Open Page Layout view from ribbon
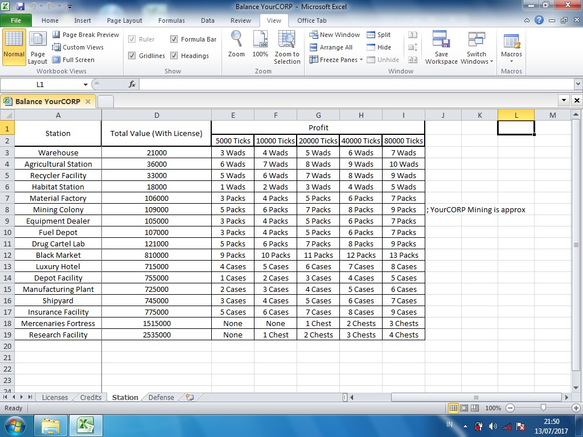Viewport: 583px width, 437px height. pyautogui.click(x=38, y=48)
